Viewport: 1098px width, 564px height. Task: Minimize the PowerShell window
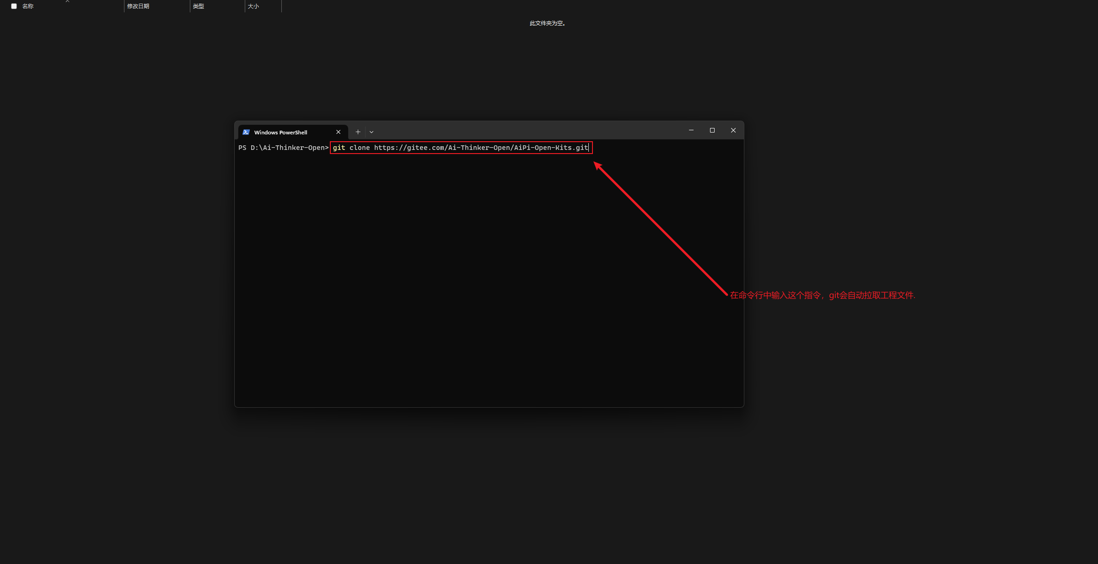691,130
